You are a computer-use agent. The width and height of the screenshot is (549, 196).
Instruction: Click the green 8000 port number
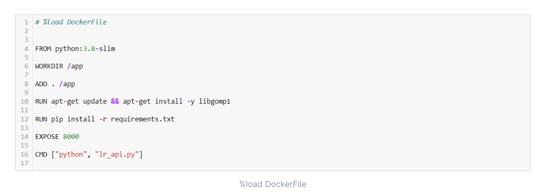[x=71, y=137]
